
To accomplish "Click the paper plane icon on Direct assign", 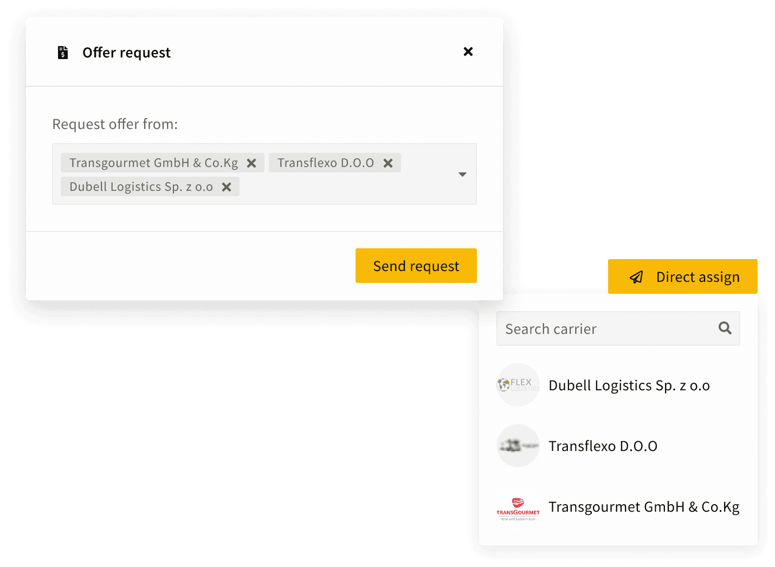I will [636, 278].
